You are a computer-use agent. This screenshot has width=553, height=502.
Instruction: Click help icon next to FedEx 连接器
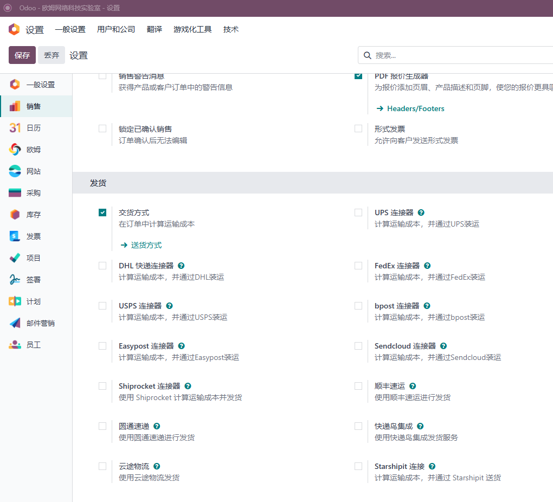[427, 266]
